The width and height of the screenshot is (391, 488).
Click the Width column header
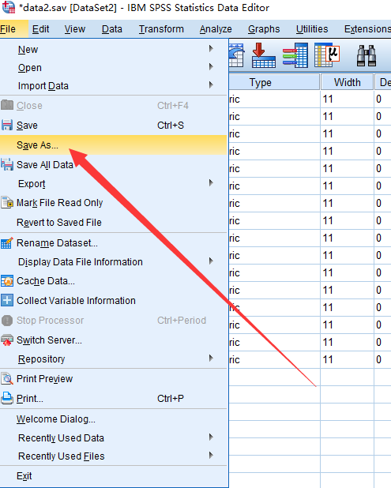coord(347,82)
